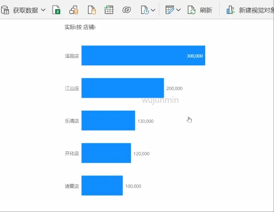
Task: Select the 开化店 bar
Action: tap(106, 153)
